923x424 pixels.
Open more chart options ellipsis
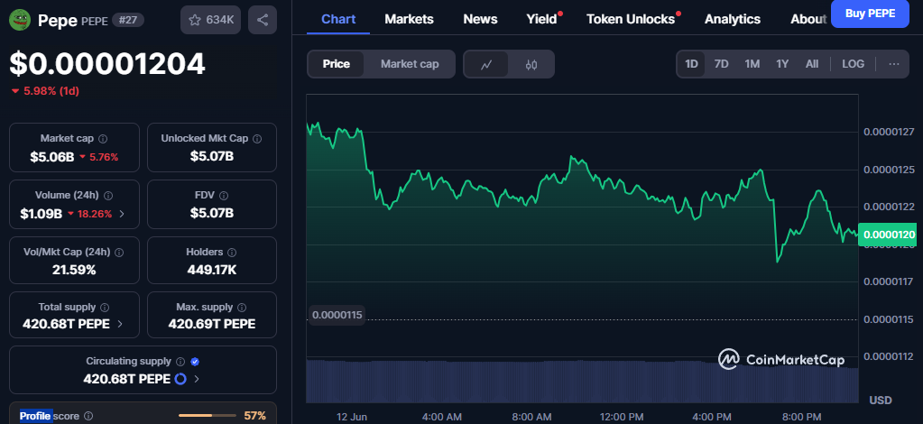(x=894, y=63)
